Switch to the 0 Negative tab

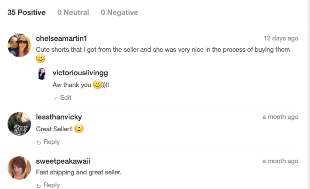(119, 13)
